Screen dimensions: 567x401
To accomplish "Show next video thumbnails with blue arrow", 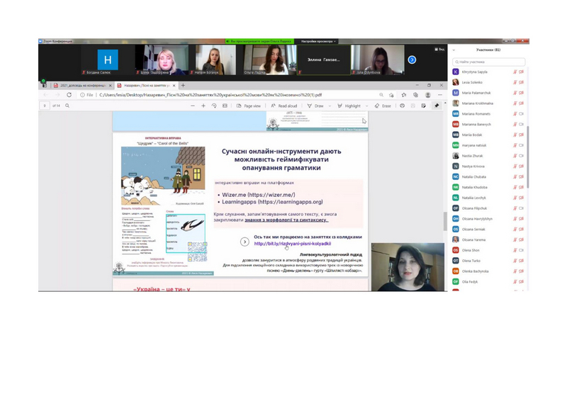I will click(412, 60).
